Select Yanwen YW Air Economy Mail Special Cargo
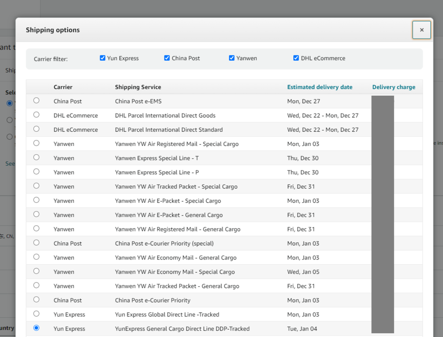Viewport: 443px width, 337px height. click(37, 271)
